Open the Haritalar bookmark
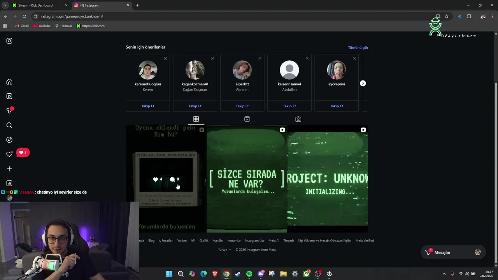This screenshot has height=280, width=498. (x=63, y=26)
